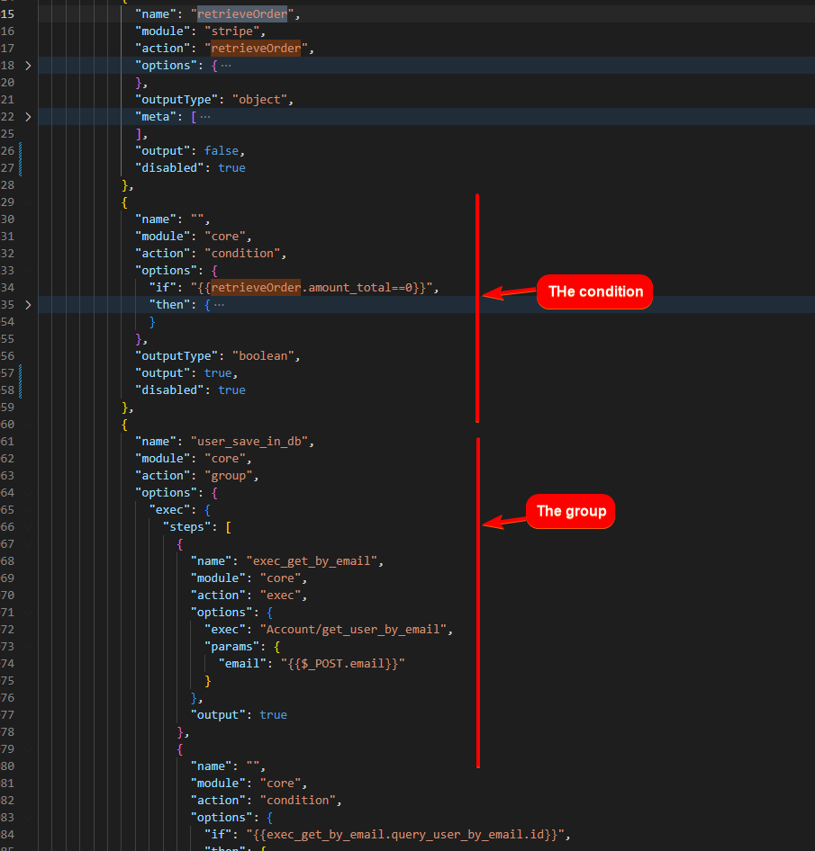The image size is (815, 851).
Task: Click the ellipsis placeholder in the collapsed options
Action: [x=225, y=65]
